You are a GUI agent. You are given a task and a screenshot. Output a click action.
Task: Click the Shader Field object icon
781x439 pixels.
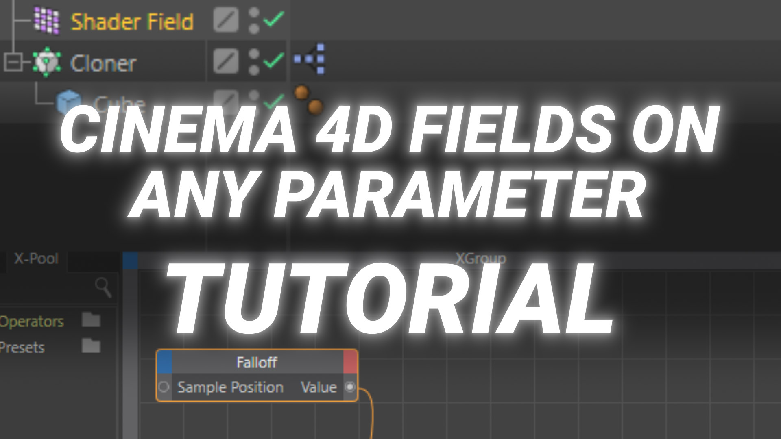click(46, 20)
